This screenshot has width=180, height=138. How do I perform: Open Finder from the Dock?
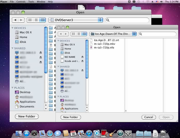click(19, 133)
